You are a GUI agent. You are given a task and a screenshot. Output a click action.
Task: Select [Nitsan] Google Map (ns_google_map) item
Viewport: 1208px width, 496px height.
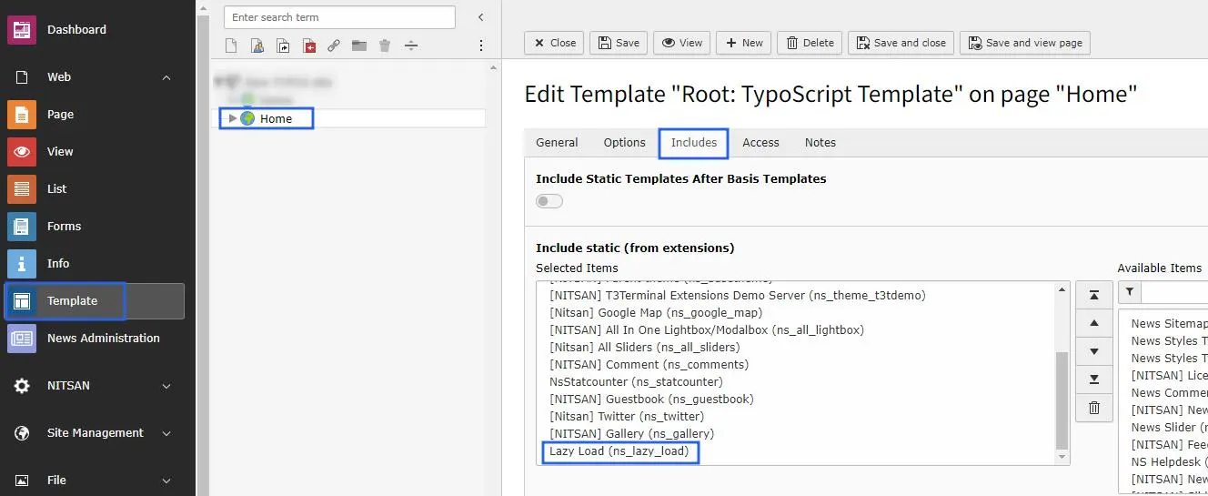pyautogui.click(x=656, y=313)
